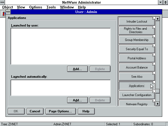Select the Applications page button
This screenshot has width=168, height=126.
[x=137, y=86]
